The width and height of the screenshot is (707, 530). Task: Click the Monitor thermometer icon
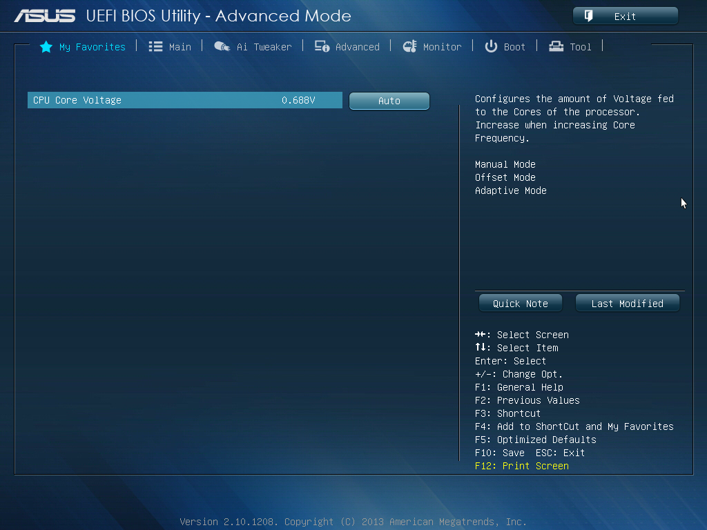410,46
